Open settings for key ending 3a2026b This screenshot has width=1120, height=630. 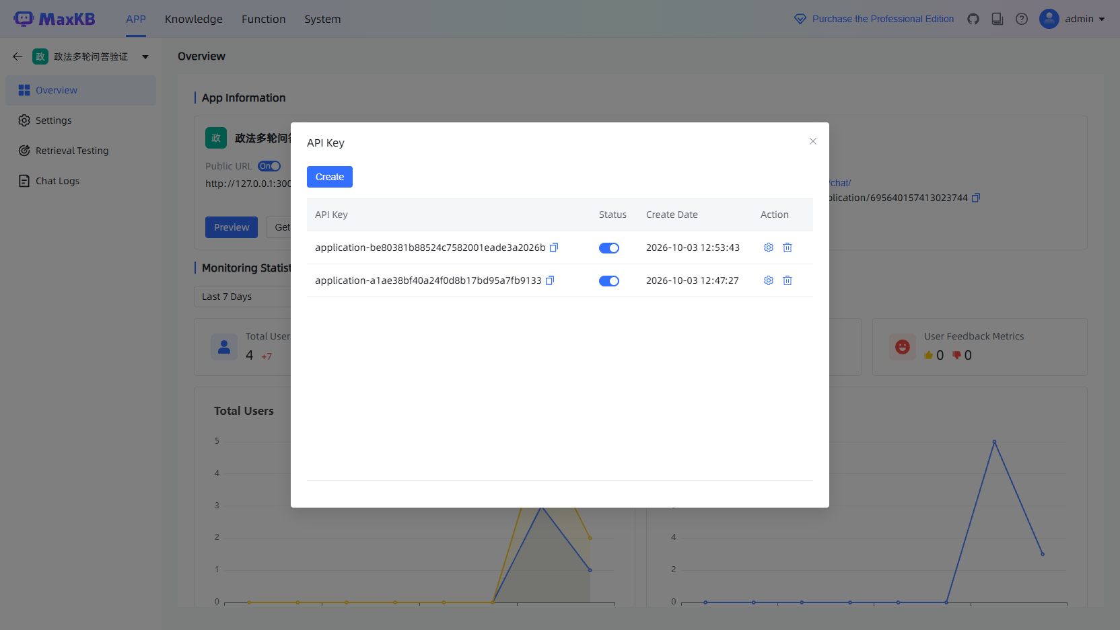click(769, 247)
